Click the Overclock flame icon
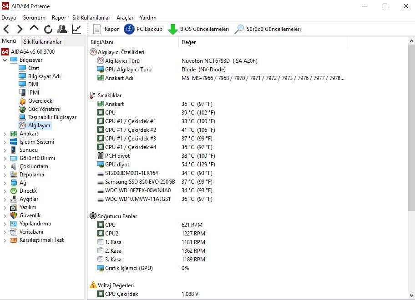Screen dimensions: 415x300 click(22, 101)
